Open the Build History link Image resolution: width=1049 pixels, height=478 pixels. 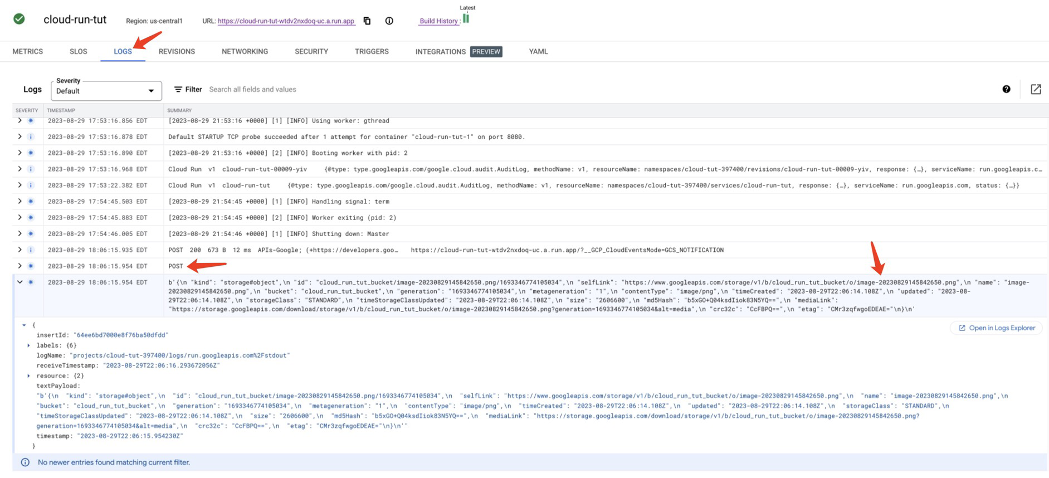(438, 21)
